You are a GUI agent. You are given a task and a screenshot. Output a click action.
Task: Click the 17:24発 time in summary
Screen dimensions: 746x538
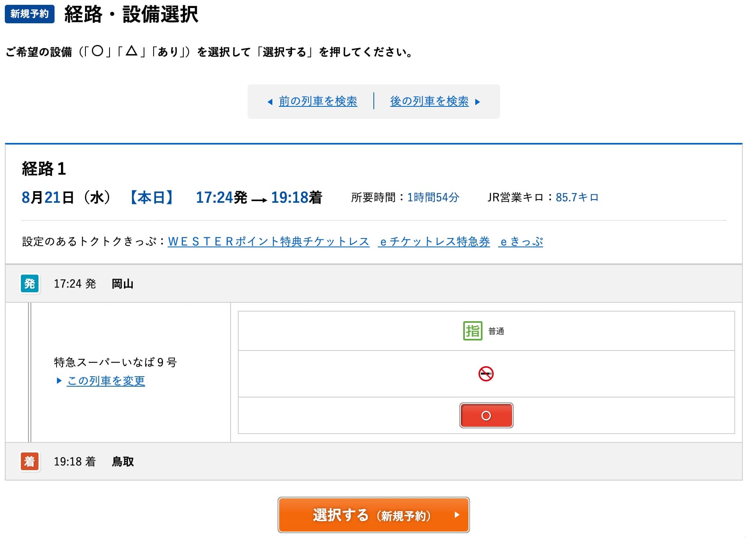pyautogui.click(x=221, y=197)
